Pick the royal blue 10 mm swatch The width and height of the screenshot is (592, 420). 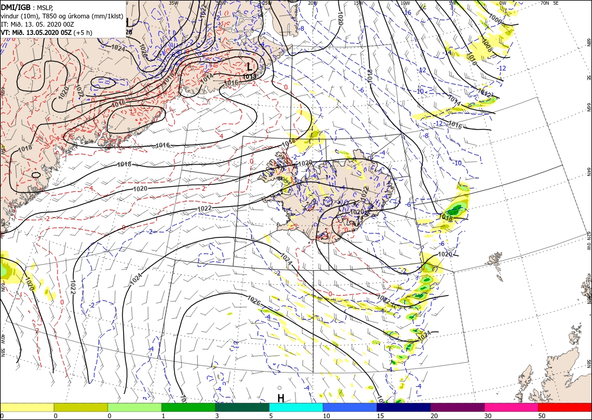(x=350, y=407)
